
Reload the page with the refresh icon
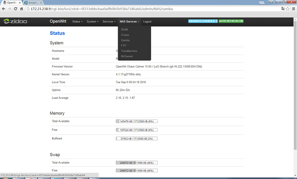point(15,9)
